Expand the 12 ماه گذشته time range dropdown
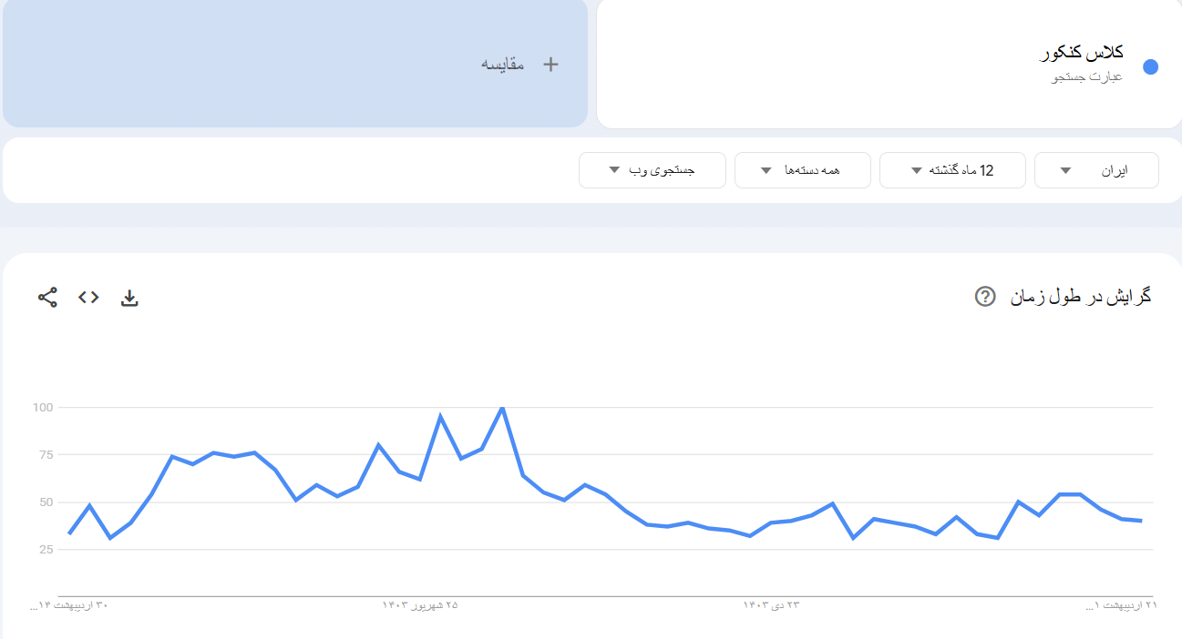The height and width of the screenshot is (639, 1182). tap(951, 170)
